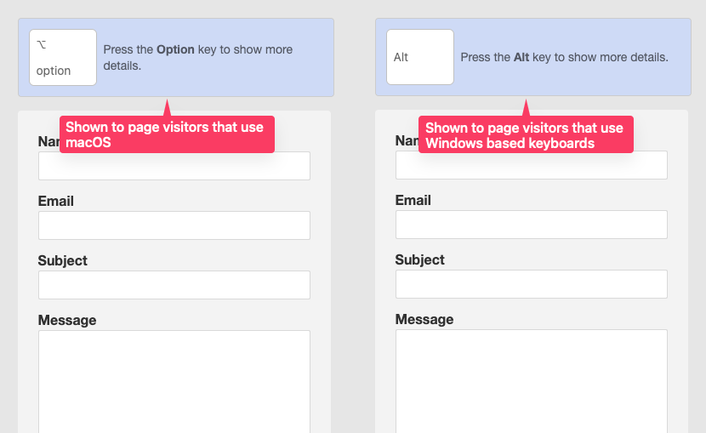Click the Email label in the Windows form
Image resolution: width=706 pixels, height=433 pixels.
[x=413, y=201]
